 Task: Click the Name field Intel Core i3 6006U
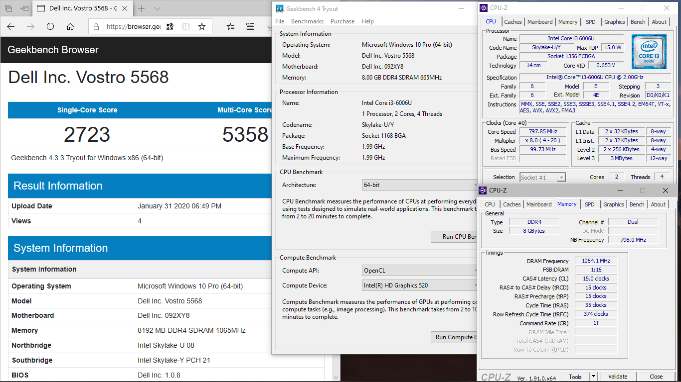(571, 38)
